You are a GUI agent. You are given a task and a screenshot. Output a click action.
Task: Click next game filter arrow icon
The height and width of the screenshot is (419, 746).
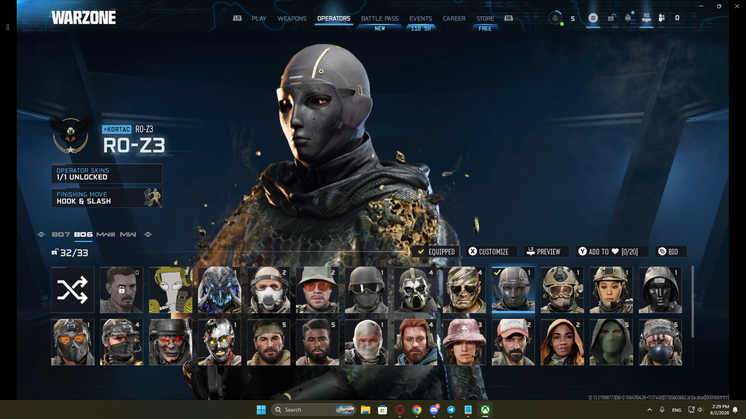(x=148, y=234)
